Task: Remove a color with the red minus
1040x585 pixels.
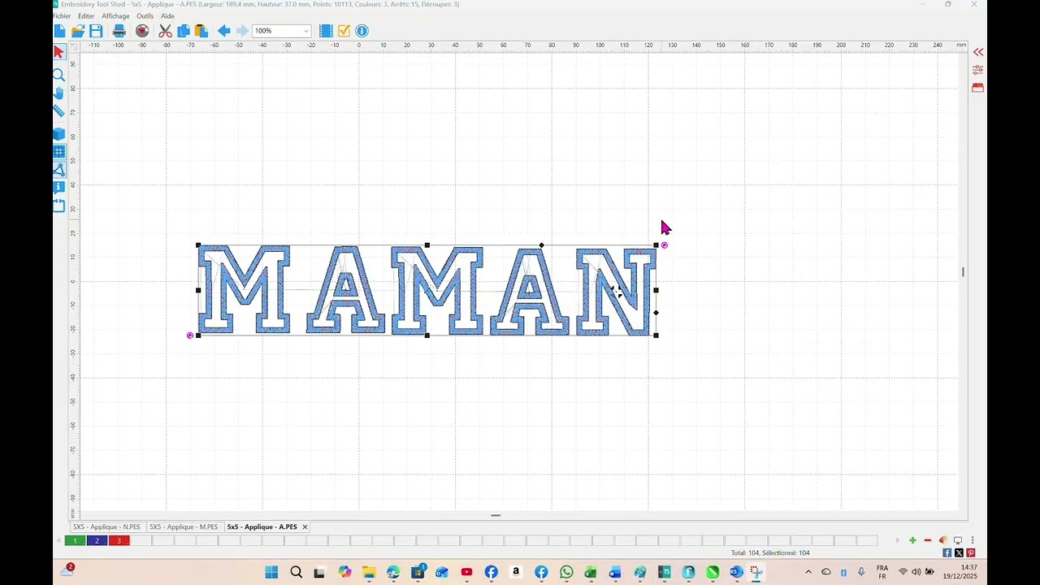Action: click(927, 540)
